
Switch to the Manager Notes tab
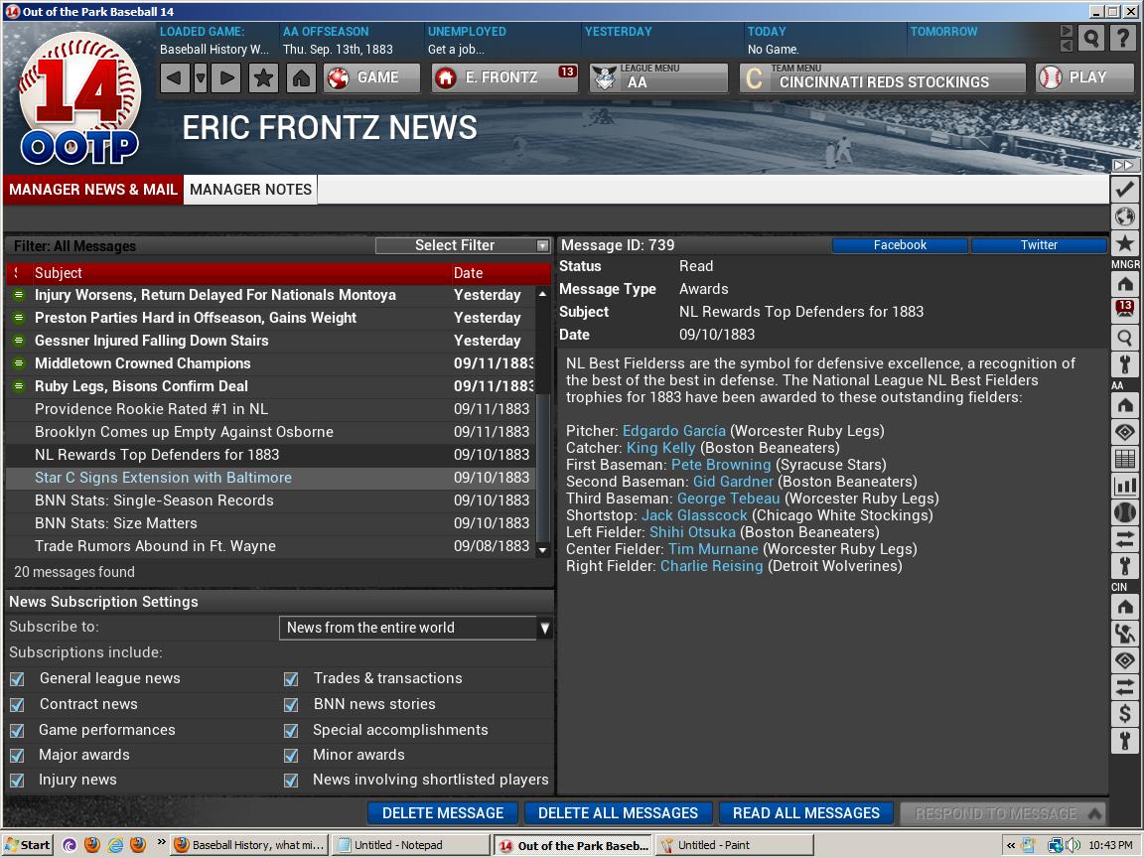click(x=250, y=189)
